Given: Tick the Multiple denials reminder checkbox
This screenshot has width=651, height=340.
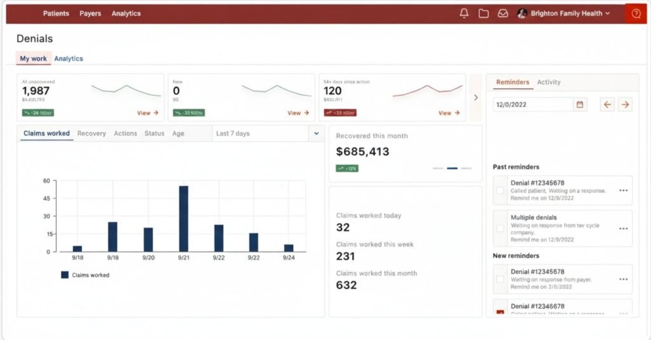Looking at the screenshot, I should (500, 228).
